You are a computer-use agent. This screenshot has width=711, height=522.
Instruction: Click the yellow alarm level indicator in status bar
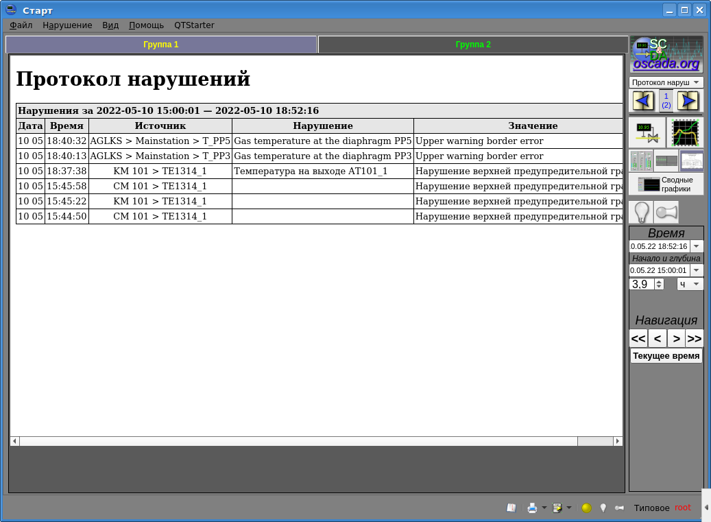586,508
